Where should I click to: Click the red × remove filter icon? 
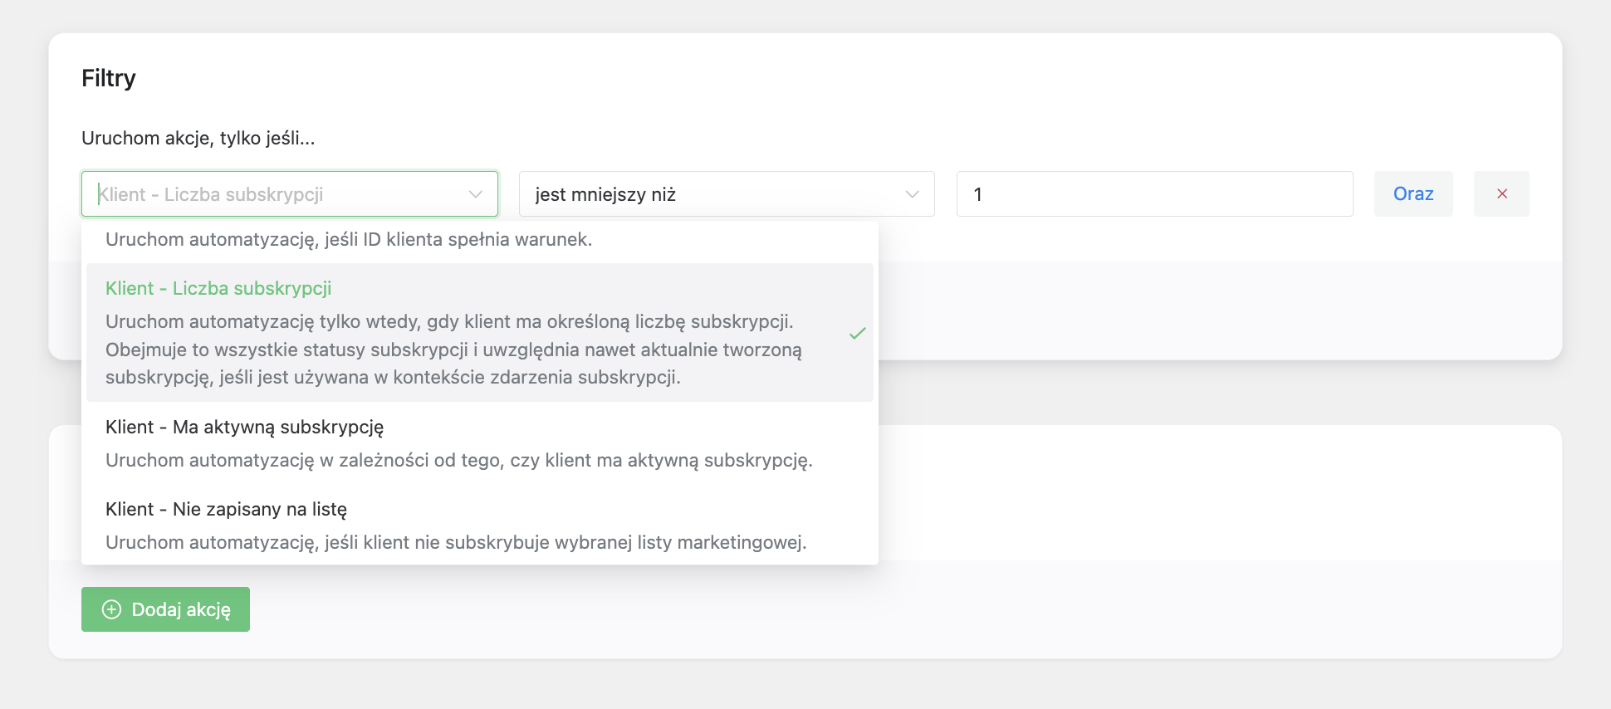(1501, 194)
